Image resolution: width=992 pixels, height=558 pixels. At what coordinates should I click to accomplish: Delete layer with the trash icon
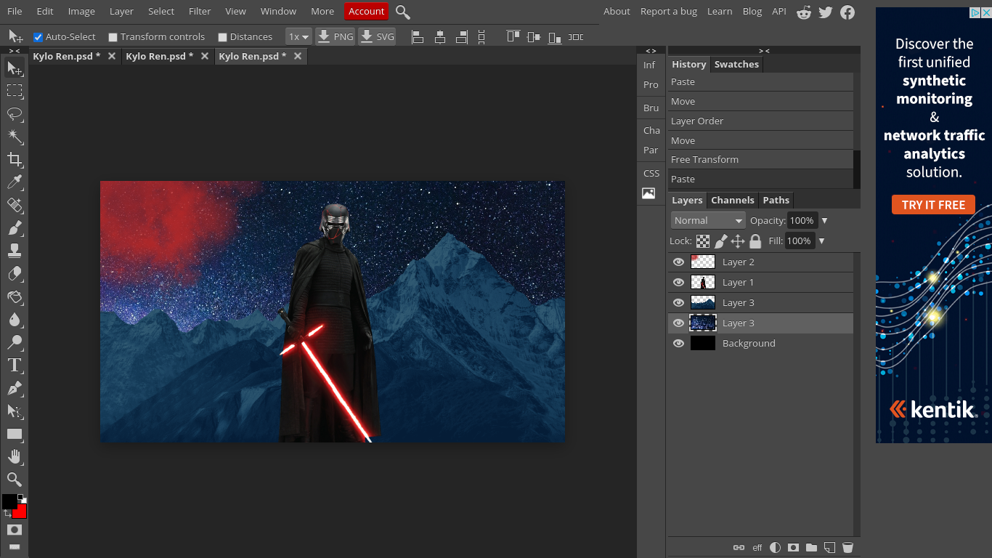[847, 548]
